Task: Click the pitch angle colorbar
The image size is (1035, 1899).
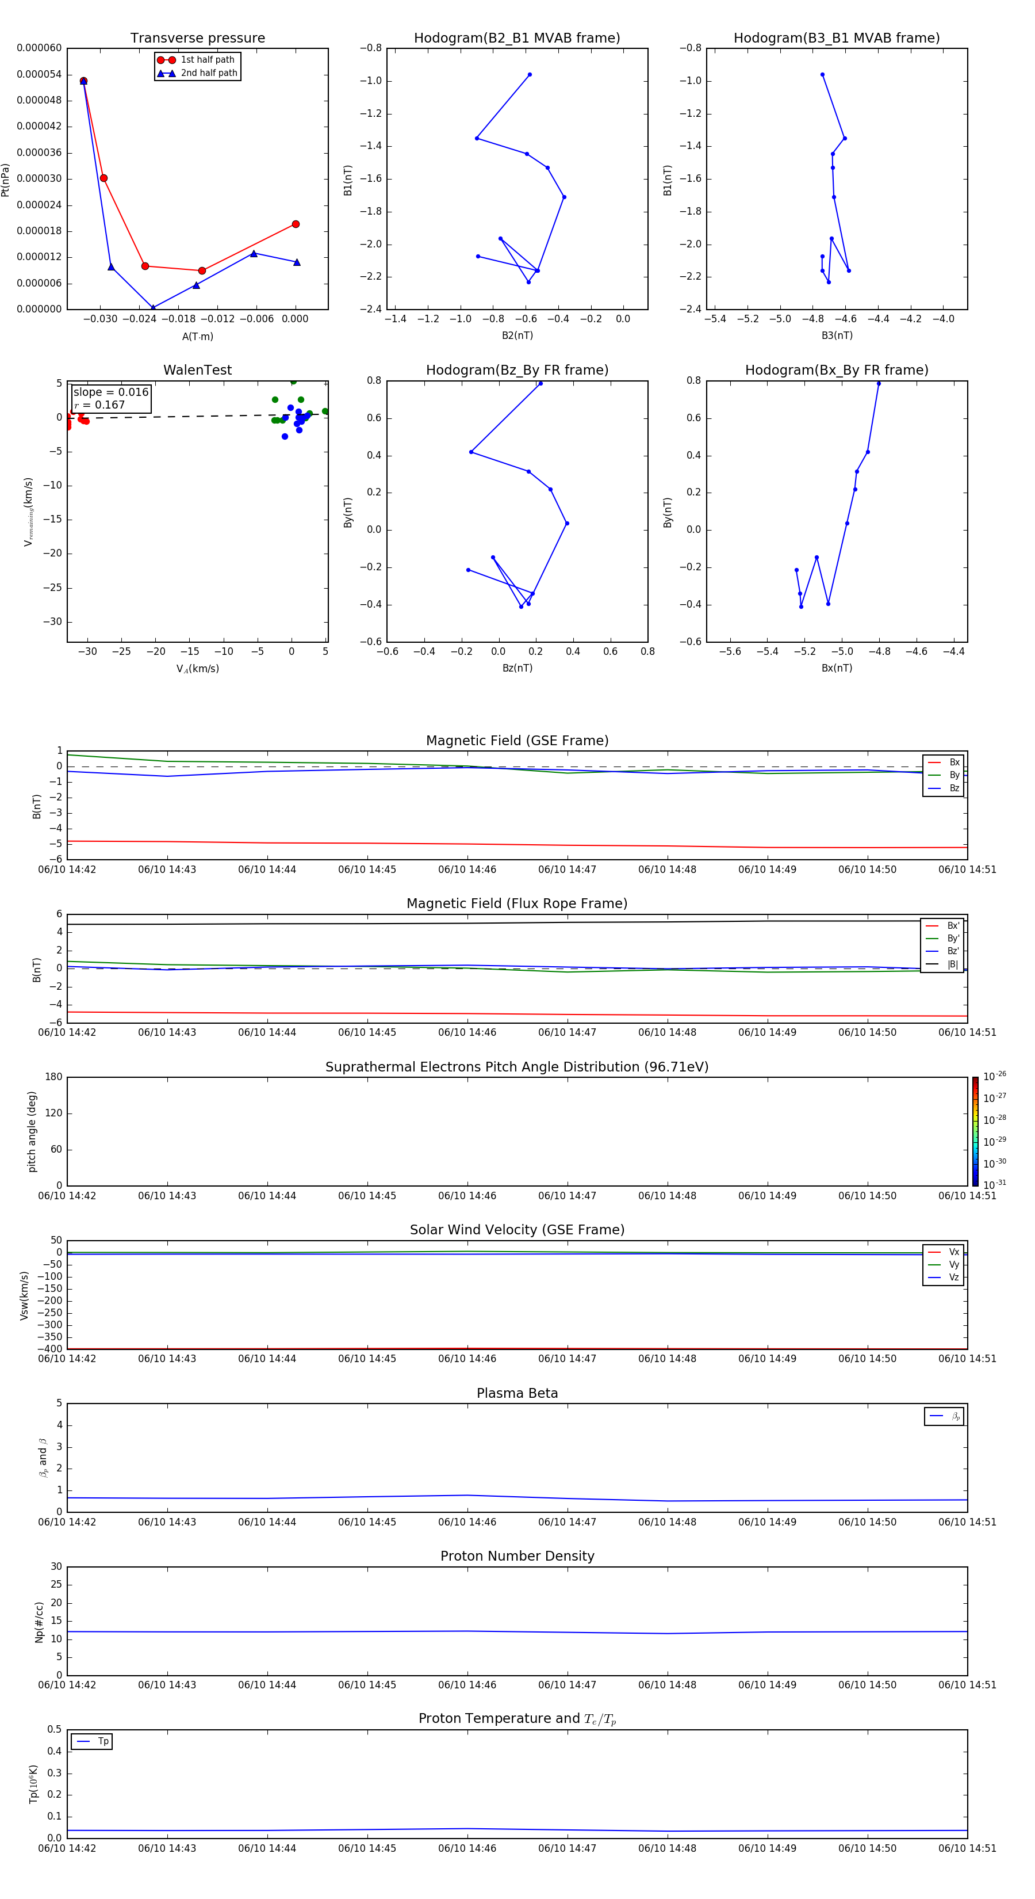Action: coord(975,1131)
